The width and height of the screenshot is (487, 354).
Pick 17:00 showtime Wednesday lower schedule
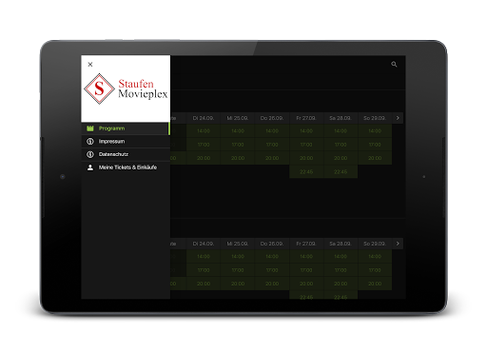(x=238, y=270)
